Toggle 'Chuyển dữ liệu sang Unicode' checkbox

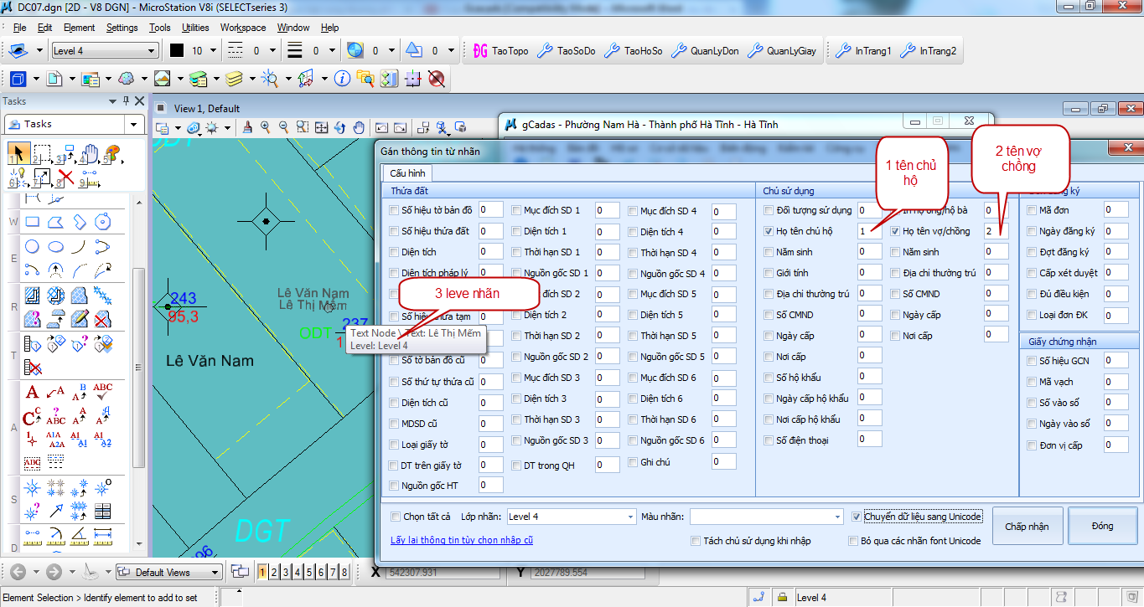856,517
